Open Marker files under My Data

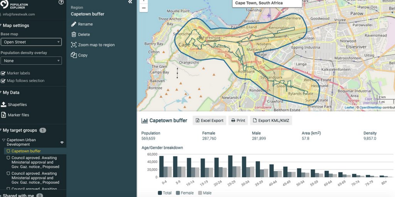click(x=19, y=115)
